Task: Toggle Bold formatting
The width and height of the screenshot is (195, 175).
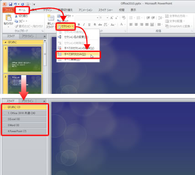Action: coord(79,25)
